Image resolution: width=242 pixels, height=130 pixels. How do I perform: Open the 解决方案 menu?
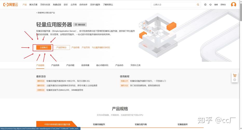click(x=33, y=5)
